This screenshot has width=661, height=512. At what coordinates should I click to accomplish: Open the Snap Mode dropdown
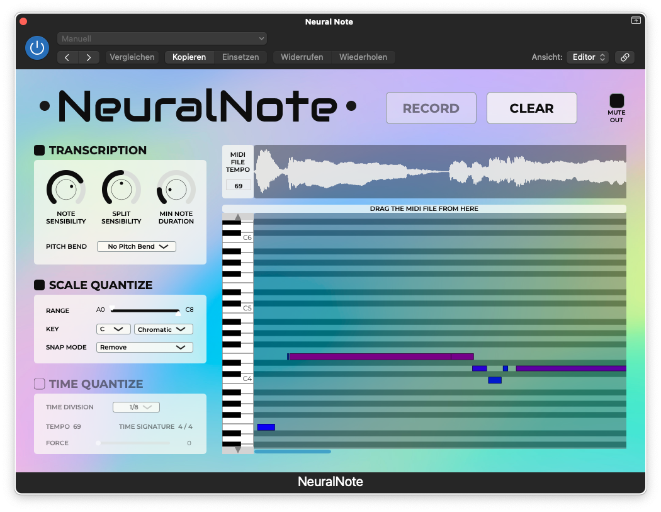pos(145,348)
